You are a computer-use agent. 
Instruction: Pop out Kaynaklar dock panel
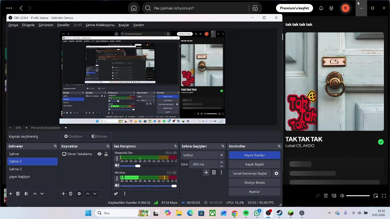click(108, 146)
